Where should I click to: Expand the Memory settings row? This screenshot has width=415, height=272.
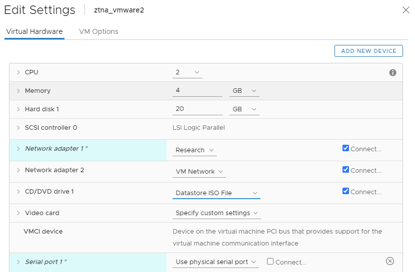[x=18, y=91]
